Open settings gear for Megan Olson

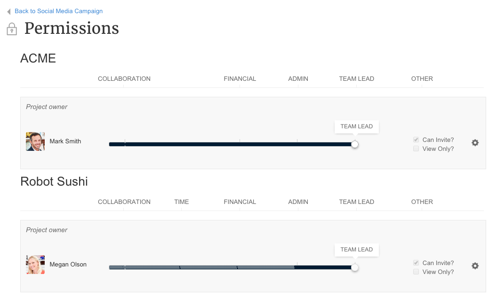tap(475, 266)
